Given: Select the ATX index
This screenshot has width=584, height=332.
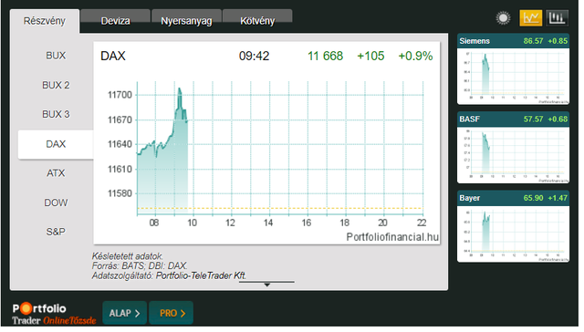Looking at the screenshot, I should 56,173.
